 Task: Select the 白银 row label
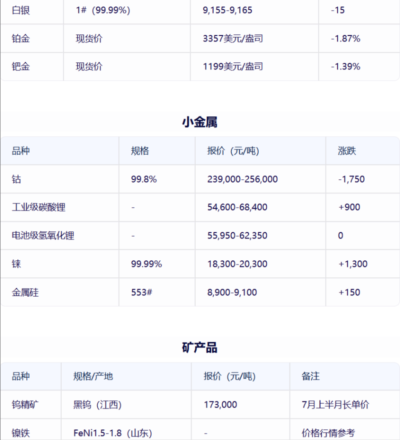pos(21,10)
